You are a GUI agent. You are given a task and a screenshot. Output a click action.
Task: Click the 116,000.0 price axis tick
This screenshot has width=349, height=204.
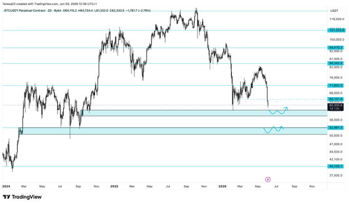[x=337, y=19]
